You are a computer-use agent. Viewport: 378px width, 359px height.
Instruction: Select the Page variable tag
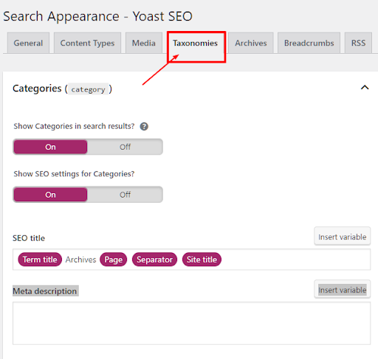(x=114, y=259)
